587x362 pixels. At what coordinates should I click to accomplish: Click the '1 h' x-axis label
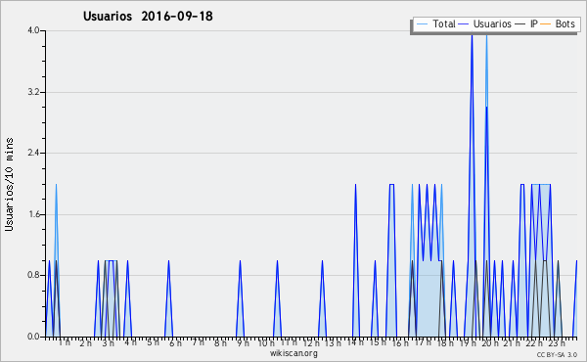[65, 342]
